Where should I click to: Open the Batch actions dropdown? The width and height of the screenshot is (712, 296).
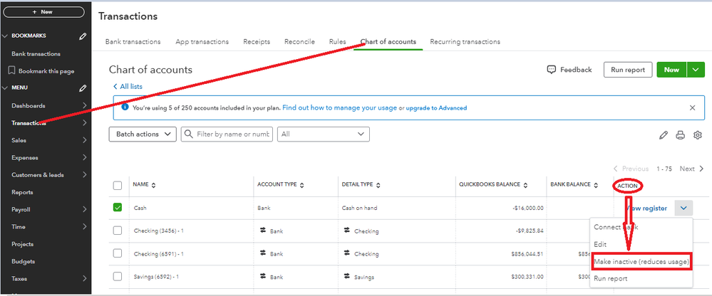[x=143, y=134]
